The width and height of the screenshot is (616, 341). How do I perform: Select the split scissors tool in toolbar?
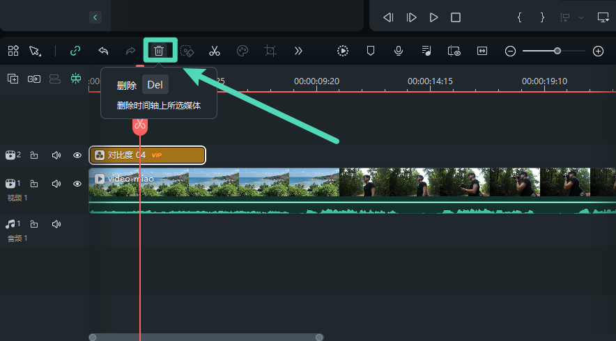point(215,51)
